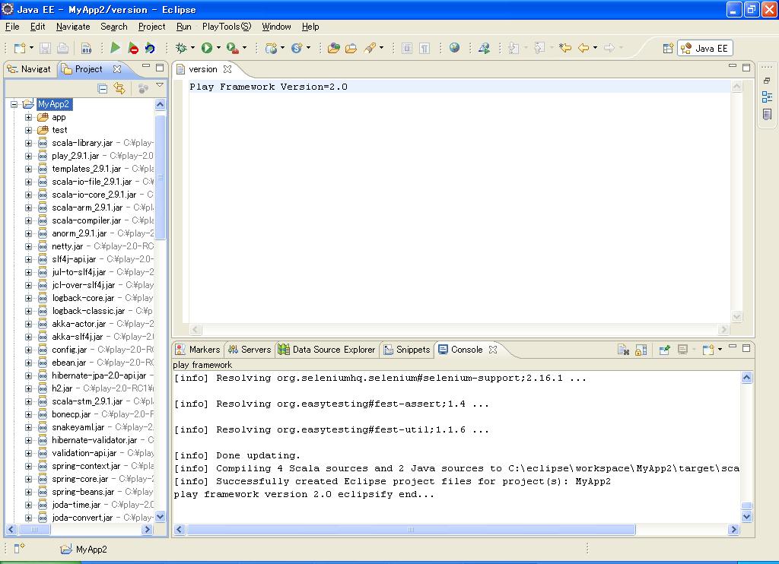
Task: Toggle show whitespace characters icon
Action: tap(424, 48)
